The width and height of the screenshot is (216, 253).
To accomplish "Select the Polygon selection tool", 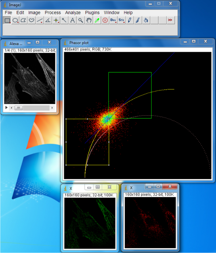I will click(23, 20).
